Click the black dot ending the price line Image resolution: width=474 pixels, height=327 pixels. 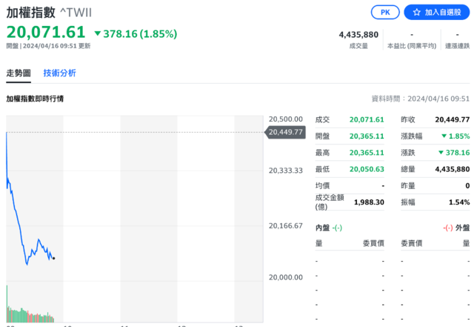click(53, 258)
